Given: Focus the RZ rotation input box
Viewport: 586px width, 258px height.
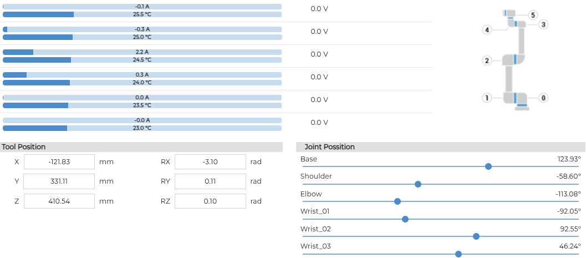Looking at the screenshot, I should 210,201.
